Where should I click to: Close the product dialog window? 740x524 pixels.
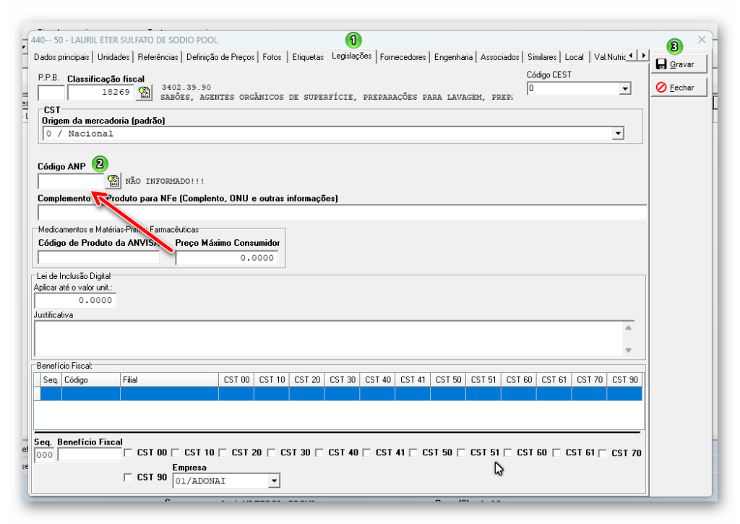click(x=701, y=40)
